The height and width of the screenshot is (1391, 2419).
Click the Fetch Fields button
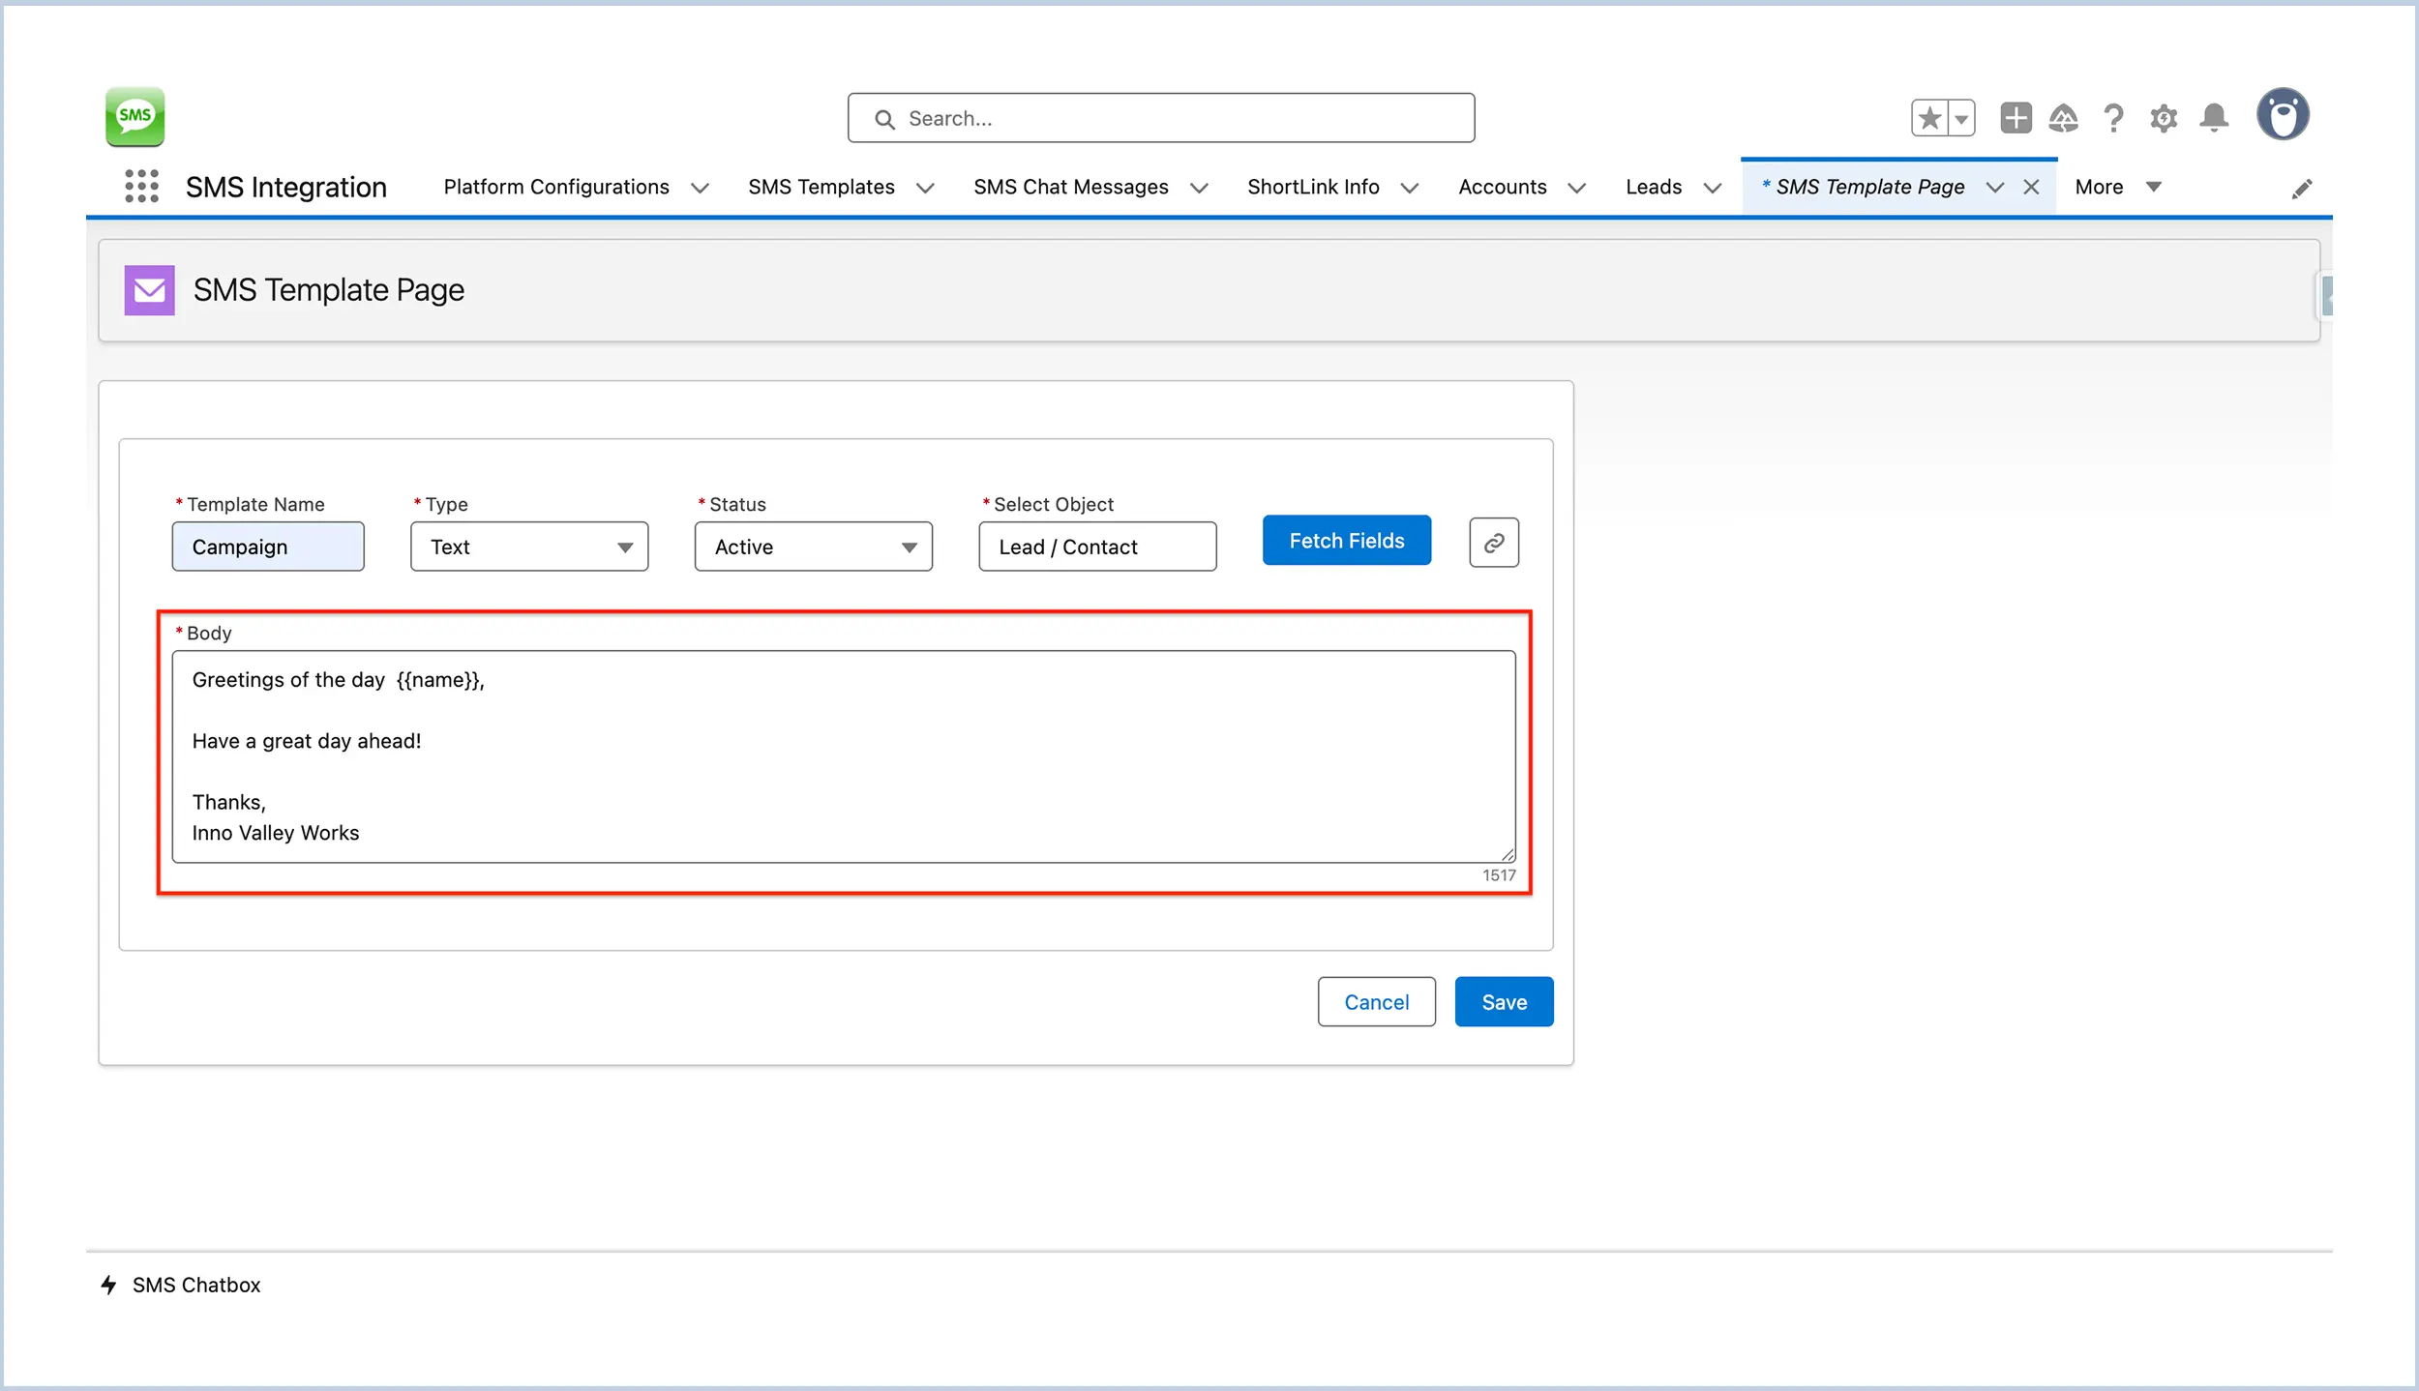pyautogui.click(x=1346, y=540)
